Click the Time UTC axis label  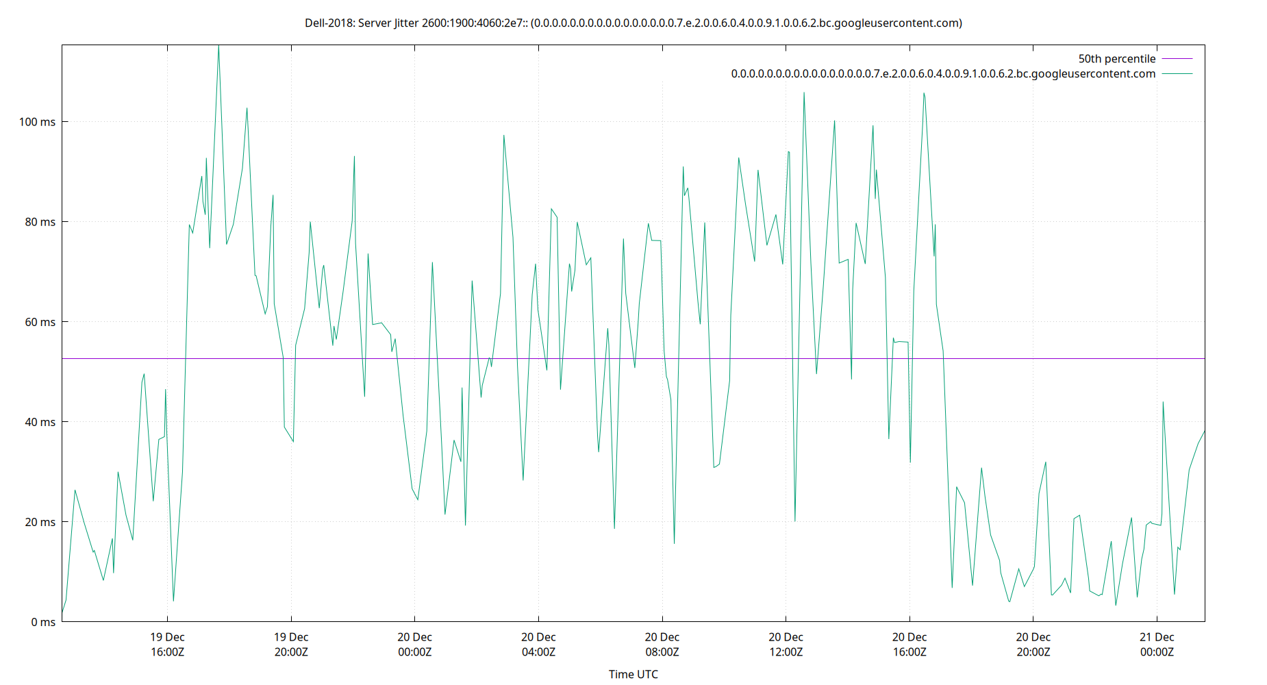[633, 674]
